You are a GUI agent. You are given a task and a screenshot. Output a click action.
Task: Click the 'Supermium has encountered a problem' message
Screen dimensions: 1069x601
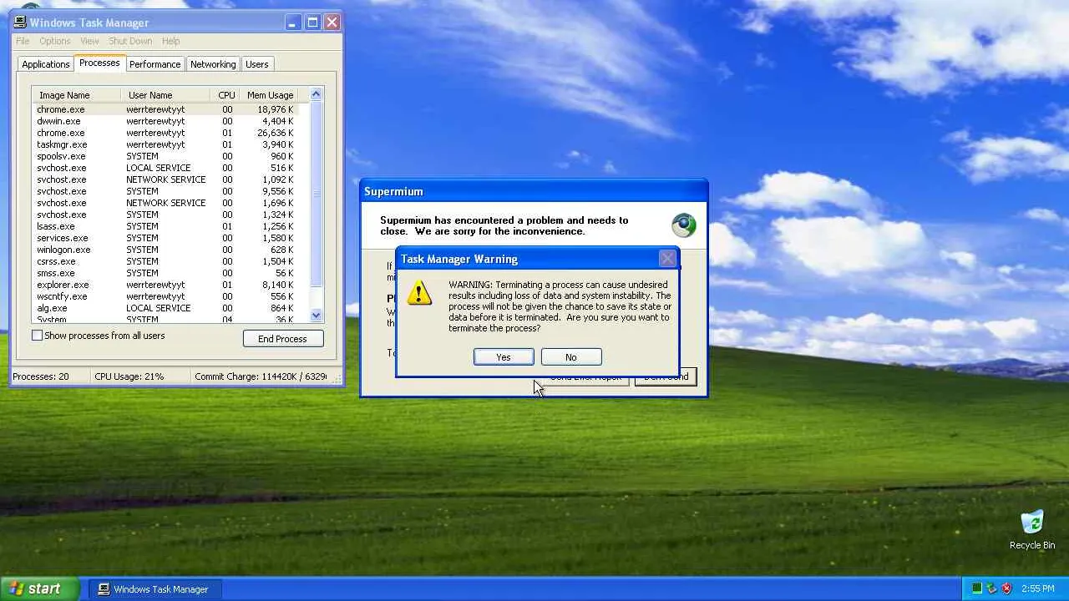click(504, 225)
